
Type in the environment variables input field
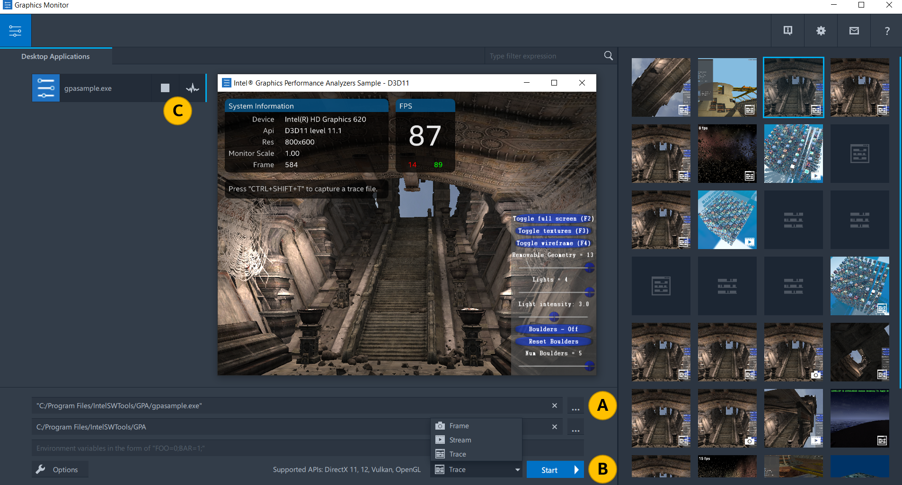pyautogui.click(x=227, y=448)
